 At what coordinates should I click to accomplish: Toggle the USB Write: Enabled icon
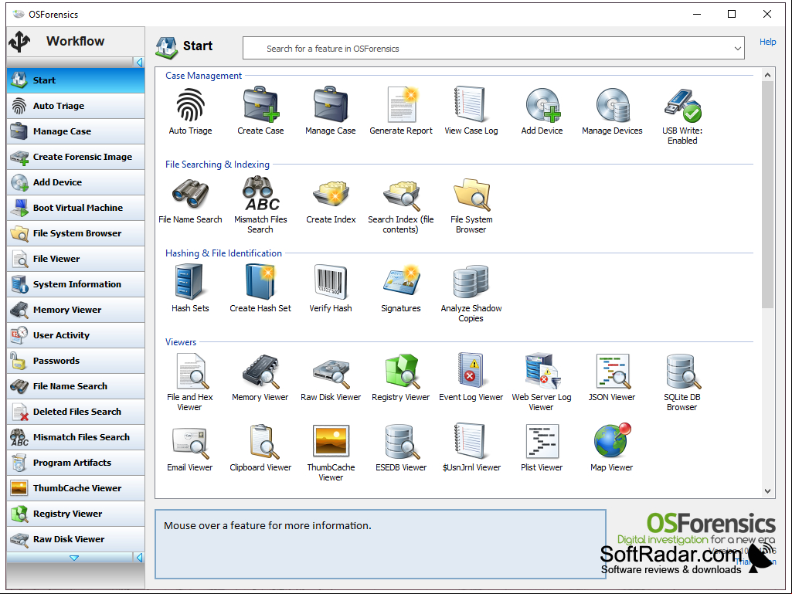point(682,116)
